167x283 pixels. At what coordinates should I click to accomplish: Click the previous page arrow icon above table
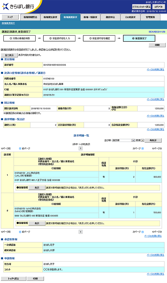[20, 148]
